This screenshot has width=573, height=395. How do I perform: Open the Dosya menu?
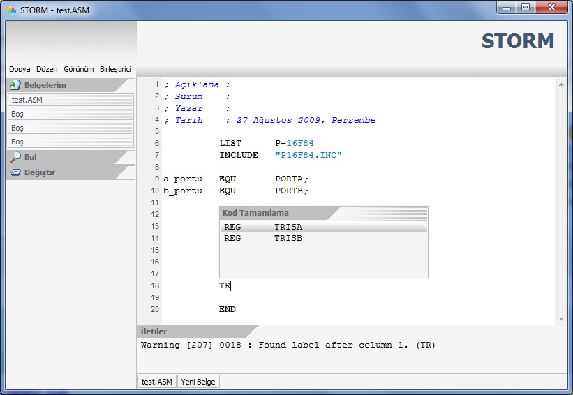point(20,70)
